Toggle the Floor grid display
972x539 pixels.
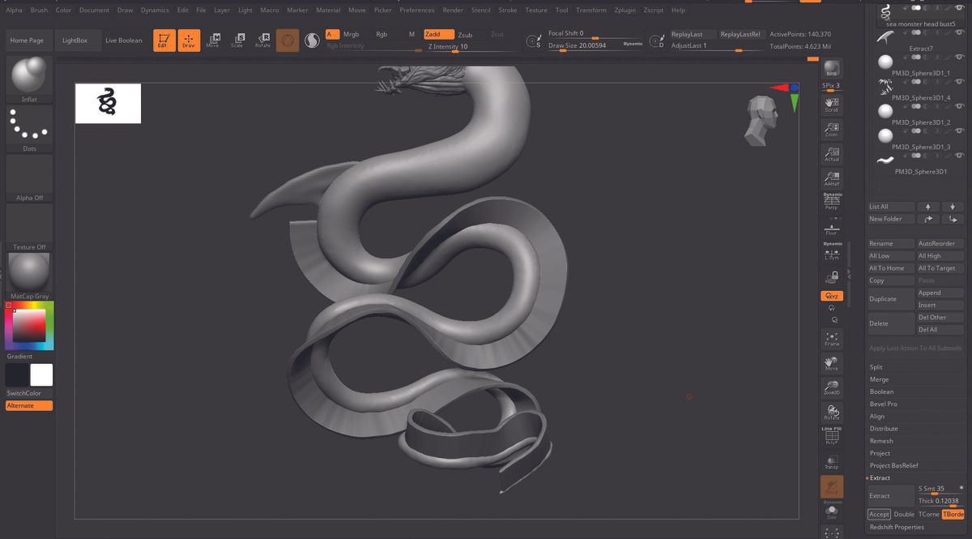click(832, 231)
